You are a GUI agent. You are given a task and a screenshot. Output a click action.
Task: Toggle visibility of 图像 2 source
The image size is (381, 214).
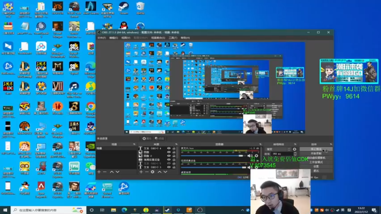169,156
